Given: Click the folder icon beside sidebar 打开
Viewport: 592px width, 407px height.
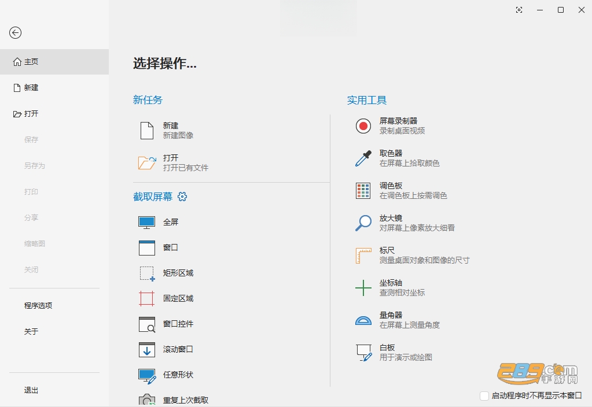Looking at the screenshot, I should click(17, 114).
